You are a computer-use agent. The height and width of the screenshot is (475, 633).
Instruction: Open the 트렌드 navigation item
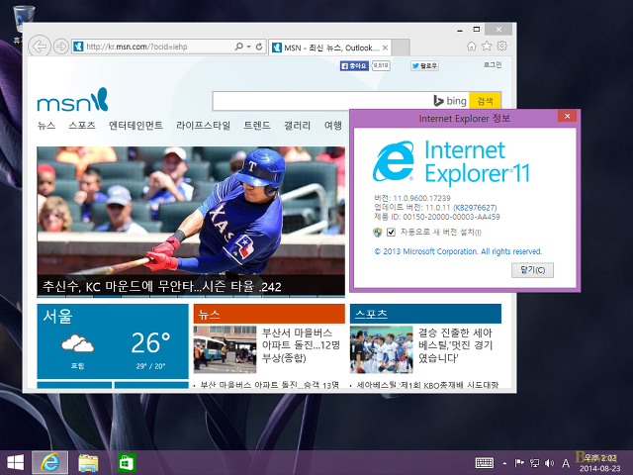point(257,126)
